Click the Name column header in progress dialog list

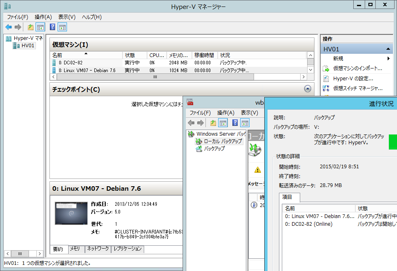(319, 208)
